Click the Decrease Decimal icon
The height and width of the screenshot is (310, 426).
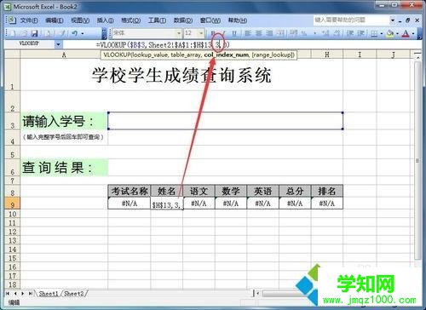pos(337,33)
